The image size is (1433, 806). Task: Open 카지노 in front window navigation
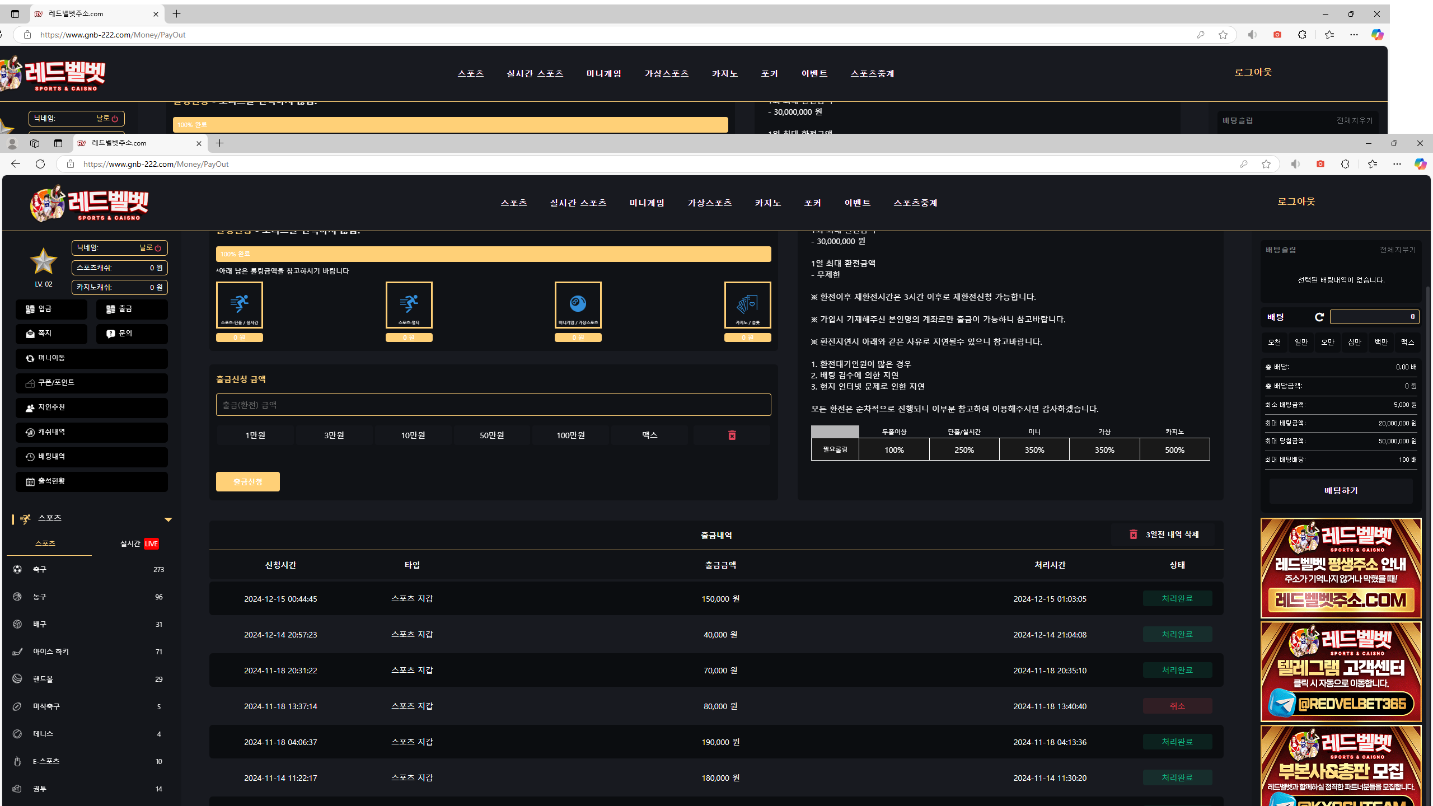[x=767, y=203]
